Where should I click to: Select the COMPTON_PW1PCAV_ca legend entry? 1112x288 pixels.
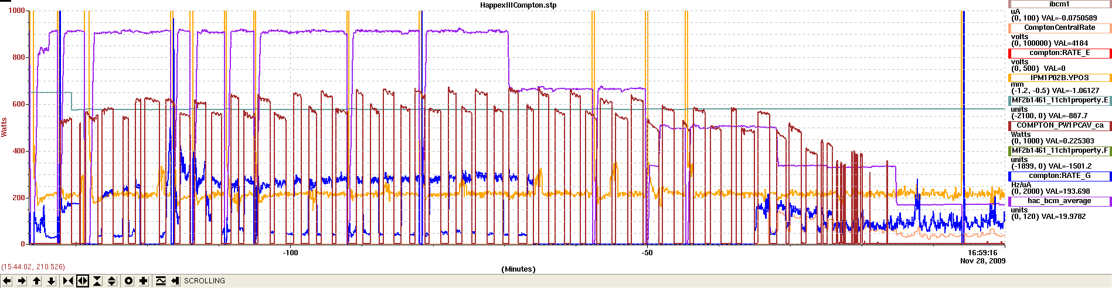coord(1059,125)
